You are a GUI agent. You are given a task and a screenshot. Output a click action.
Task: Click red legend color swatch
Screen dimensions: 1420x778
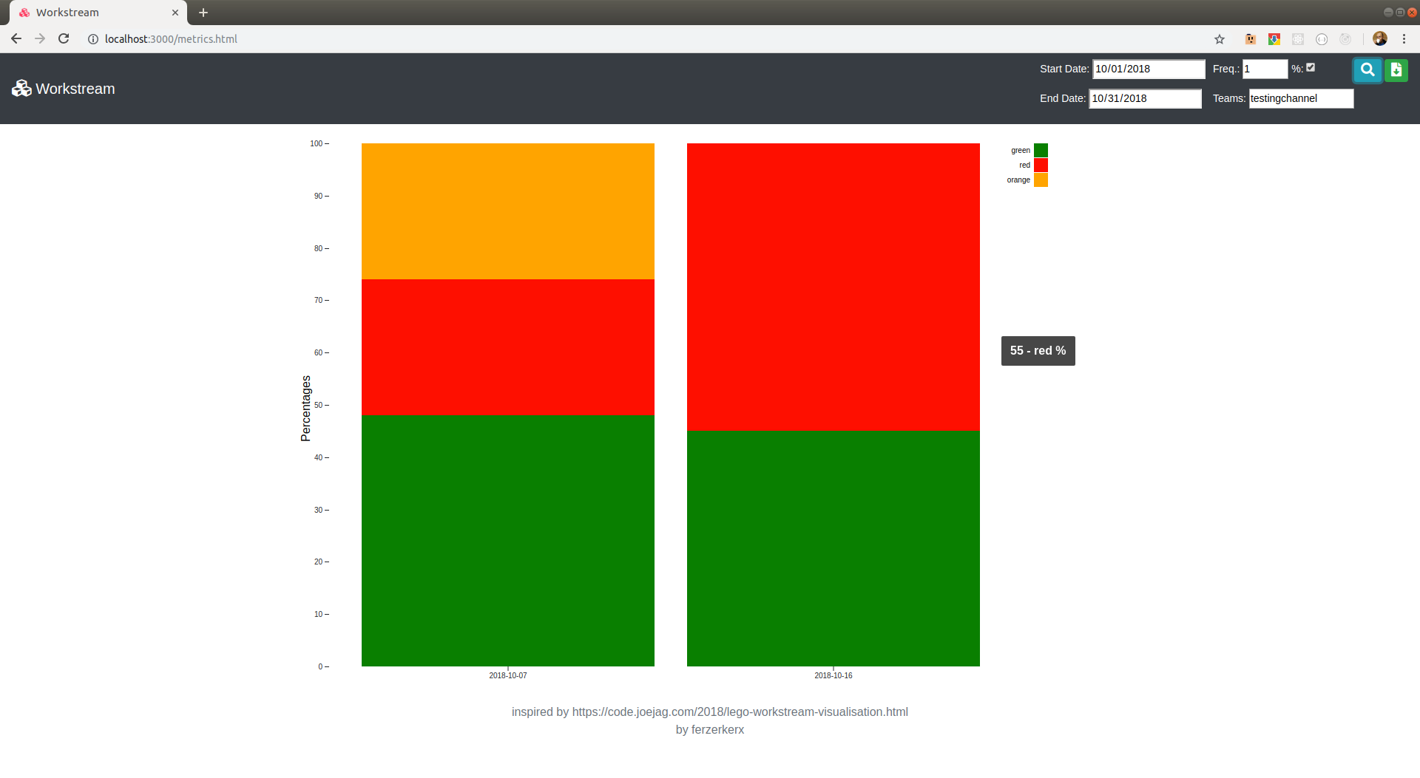[x=1041, y=165]
